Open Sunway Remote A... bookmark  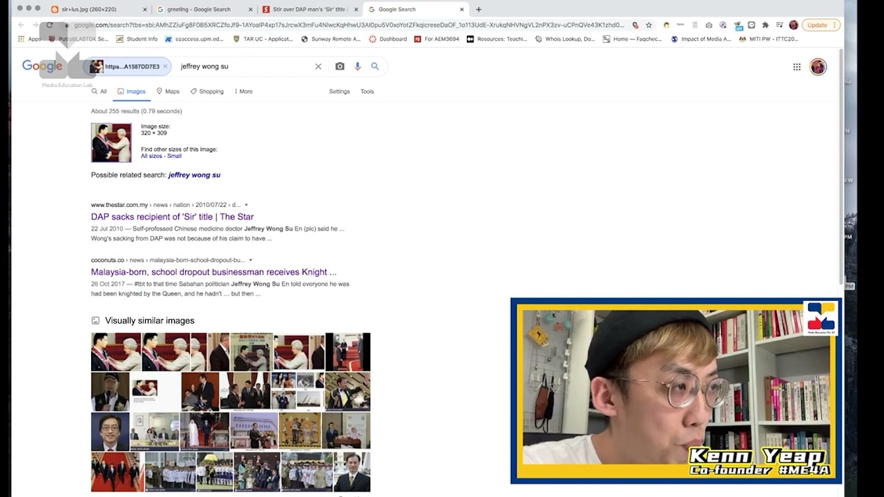(331, 39)
